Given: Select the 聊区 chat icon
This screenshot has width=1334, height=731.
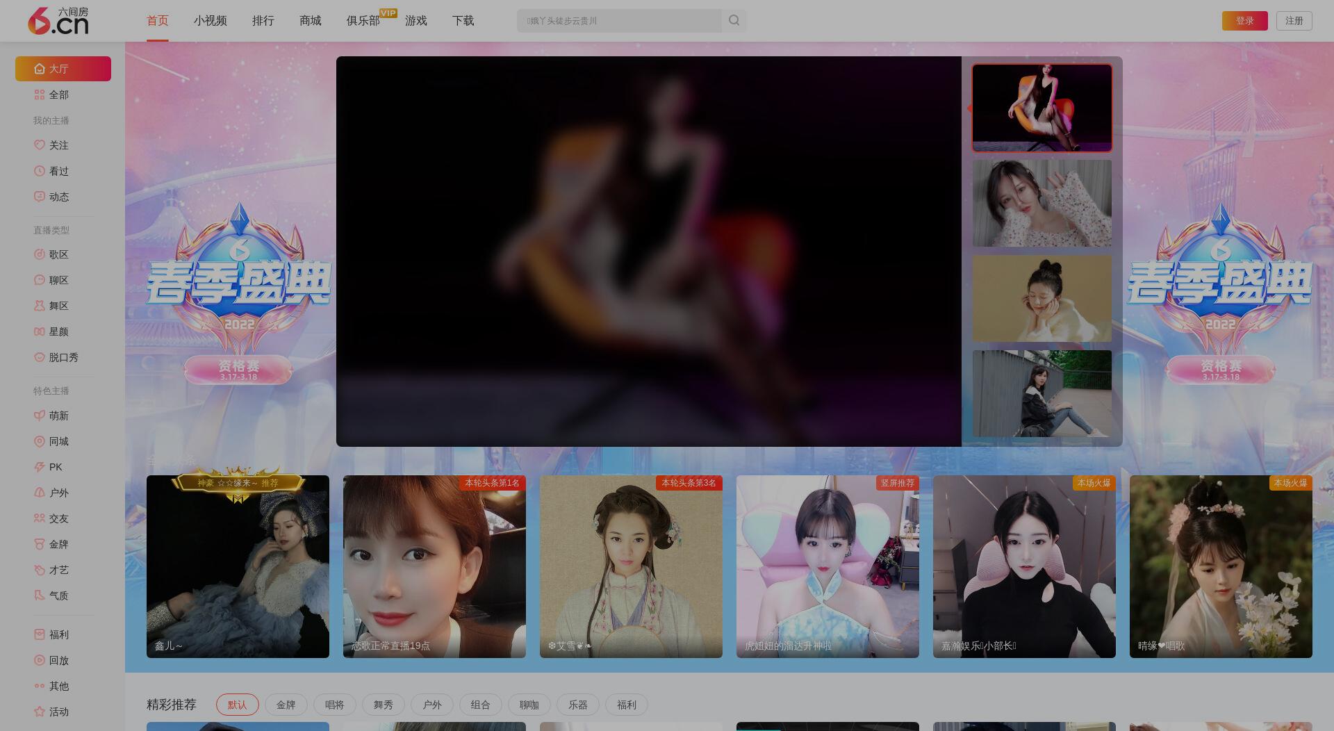Looking at the screenshot, I should (x=40, y=280).
